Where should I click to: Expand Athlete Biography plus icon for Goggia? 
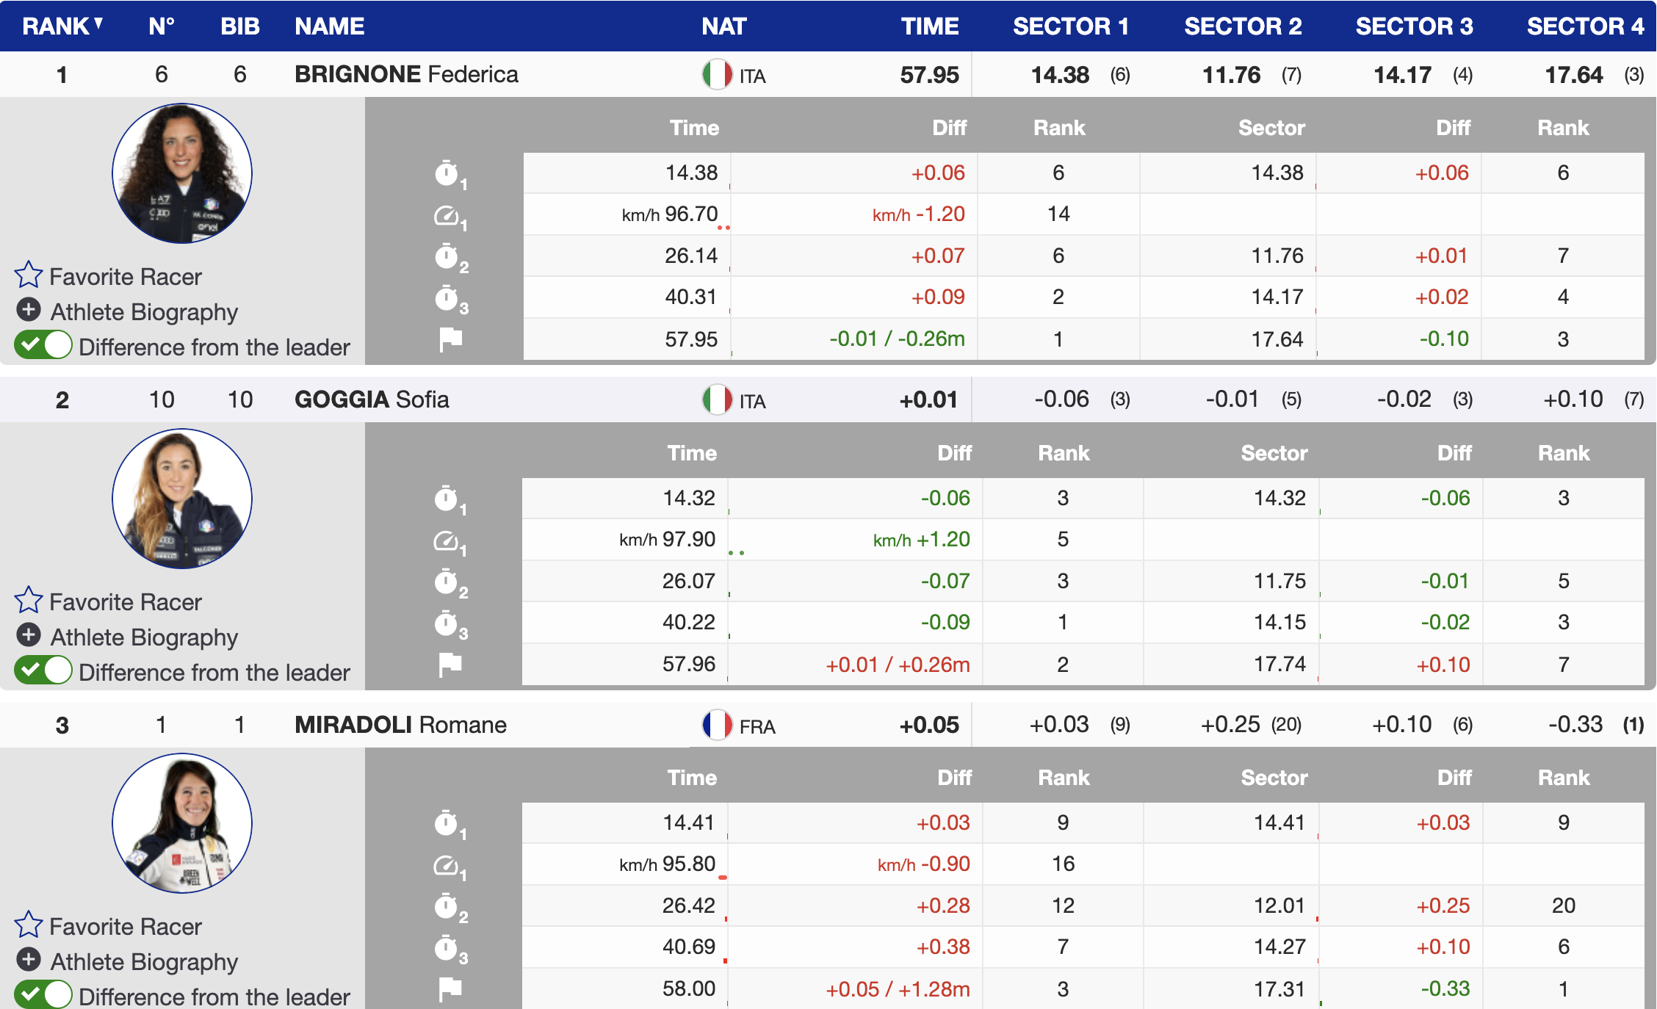point(29,635)
